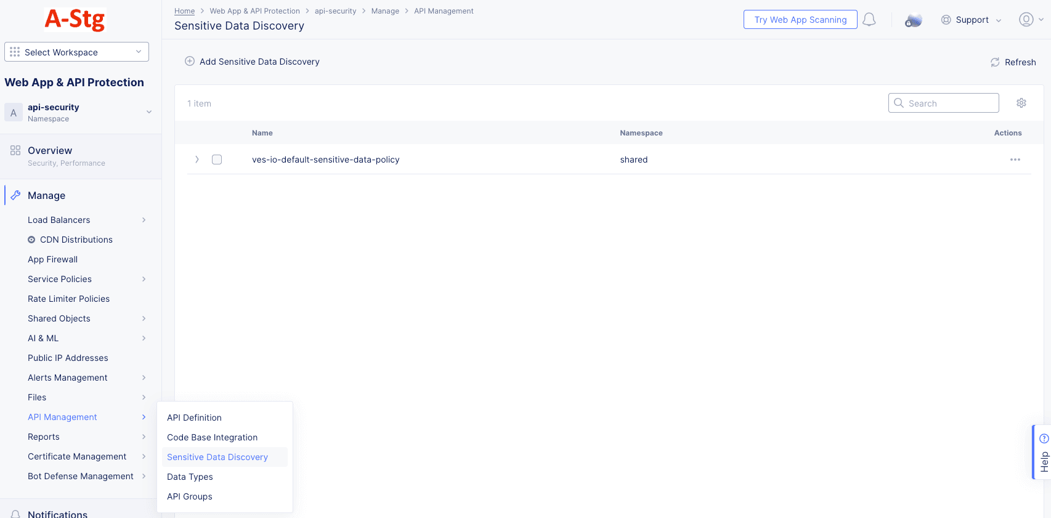Expand the api-security namespace selector
This screenshot has height=518, width=1051.
149,112
